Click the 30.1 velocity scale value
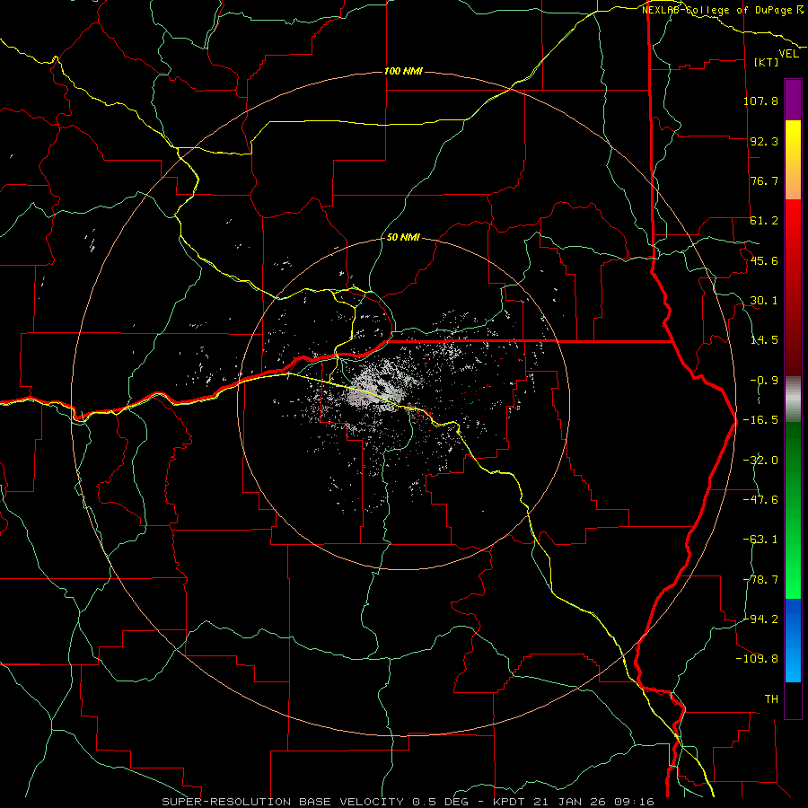The width and height of the screenshot is (808, 808). click(764, 301)
